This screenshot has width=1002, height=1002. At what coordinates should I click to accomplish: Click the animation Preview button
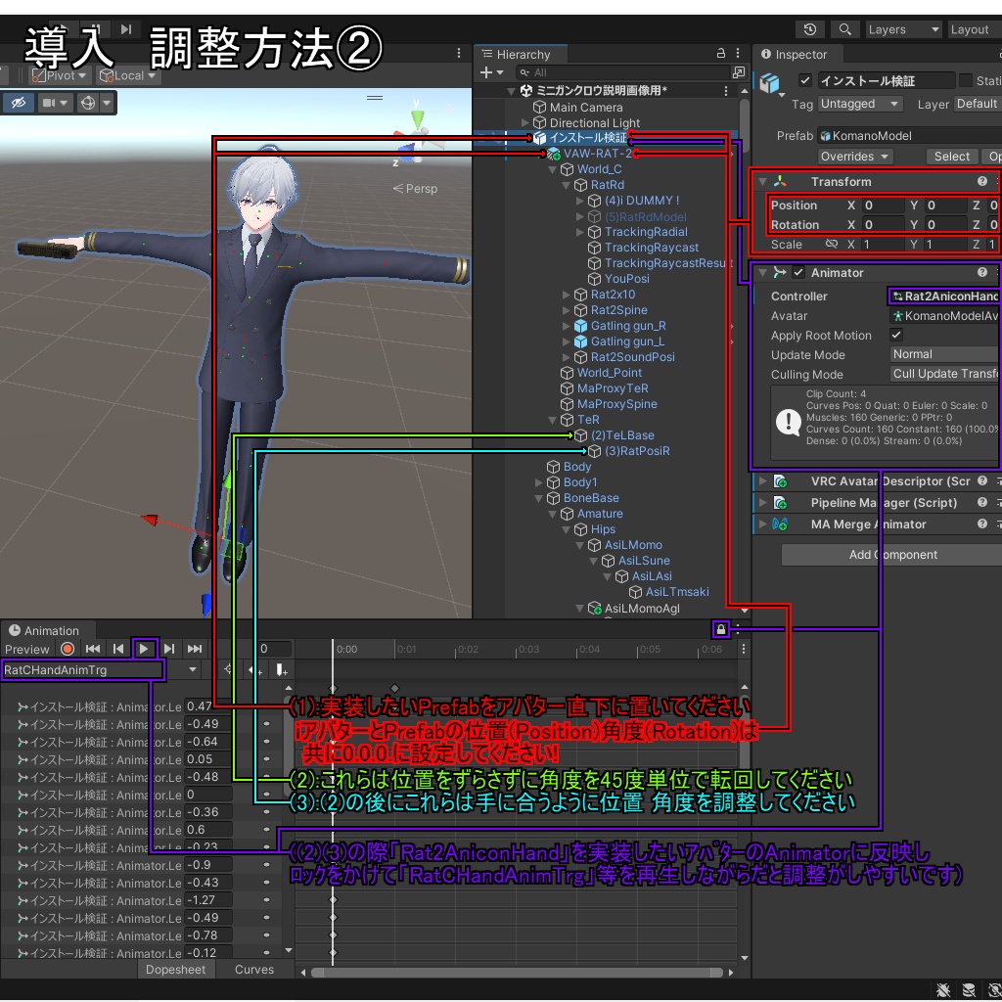pyautogui.click(x=26, y=650)
